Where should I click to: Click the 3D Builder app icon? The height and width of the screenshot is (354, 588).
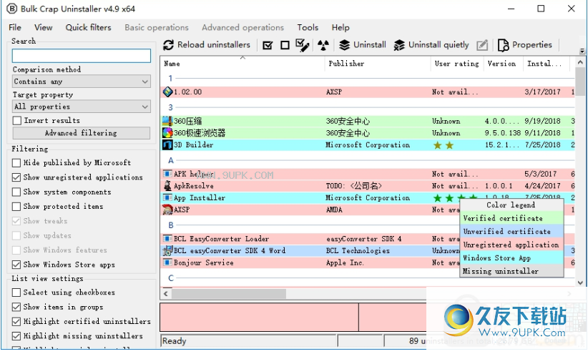click(167, 144)
